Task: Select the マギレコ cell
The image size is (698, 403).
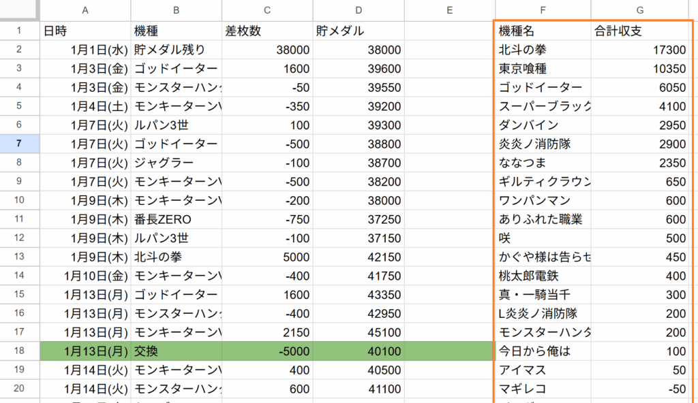Action: point(543,389)
